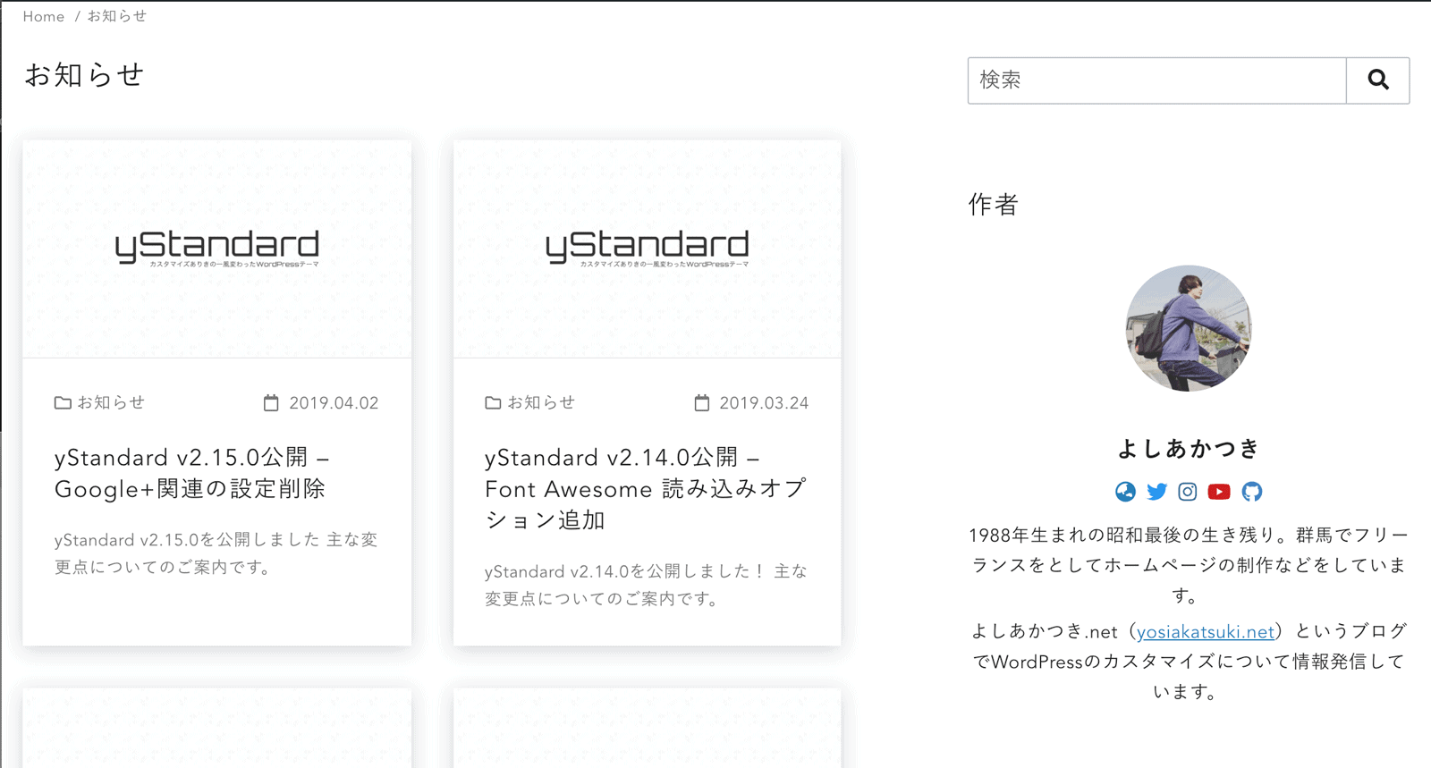Go to Home breadcrumb link
The image size is (1431, 768).
(44, 16)
